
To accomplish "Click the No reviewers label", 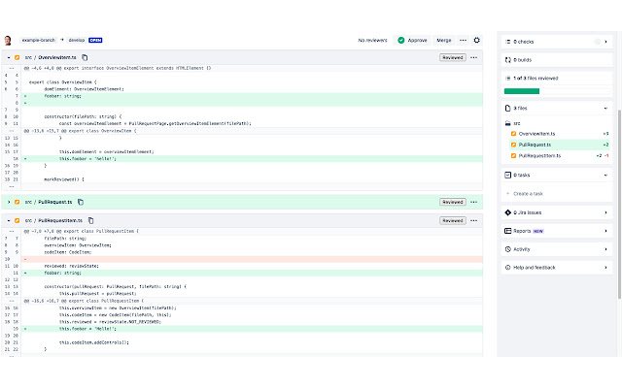I will click(372, 41).
